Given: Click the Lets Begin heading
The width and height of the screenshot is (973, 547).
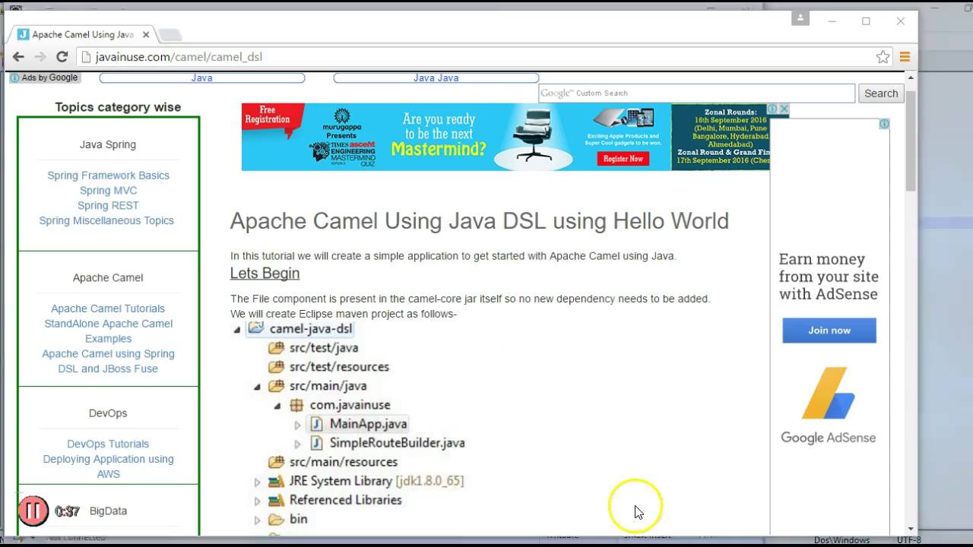Looking at the screenshot, I should coord(265,273).
